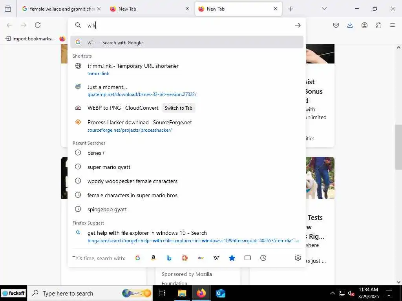The image size is (402, 301).
Task: Open 'get help with file explorer' suggestion
Action: tap(186, 236)
